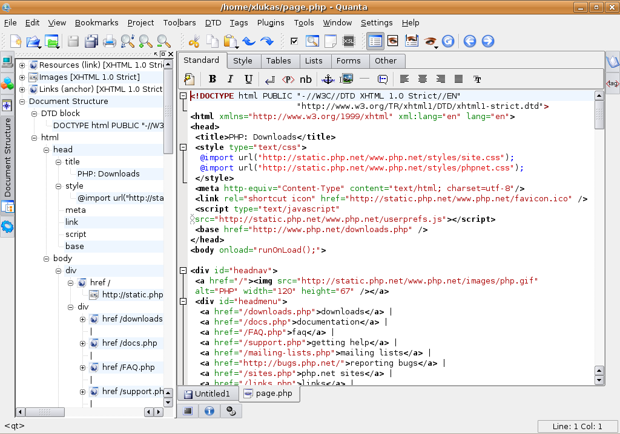Open the Plugins menu
The image size is (620, 434).
(270, 23)
